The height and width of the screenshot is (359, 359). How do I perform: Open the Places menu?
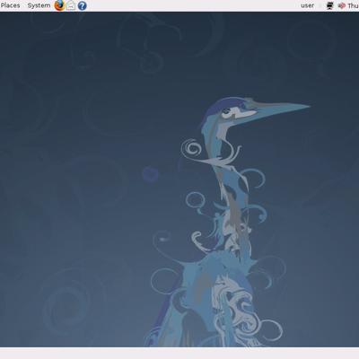click(10, 5)
